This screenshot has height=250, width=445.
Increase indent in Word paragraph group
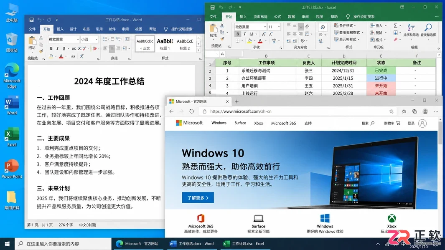point(127,39)
